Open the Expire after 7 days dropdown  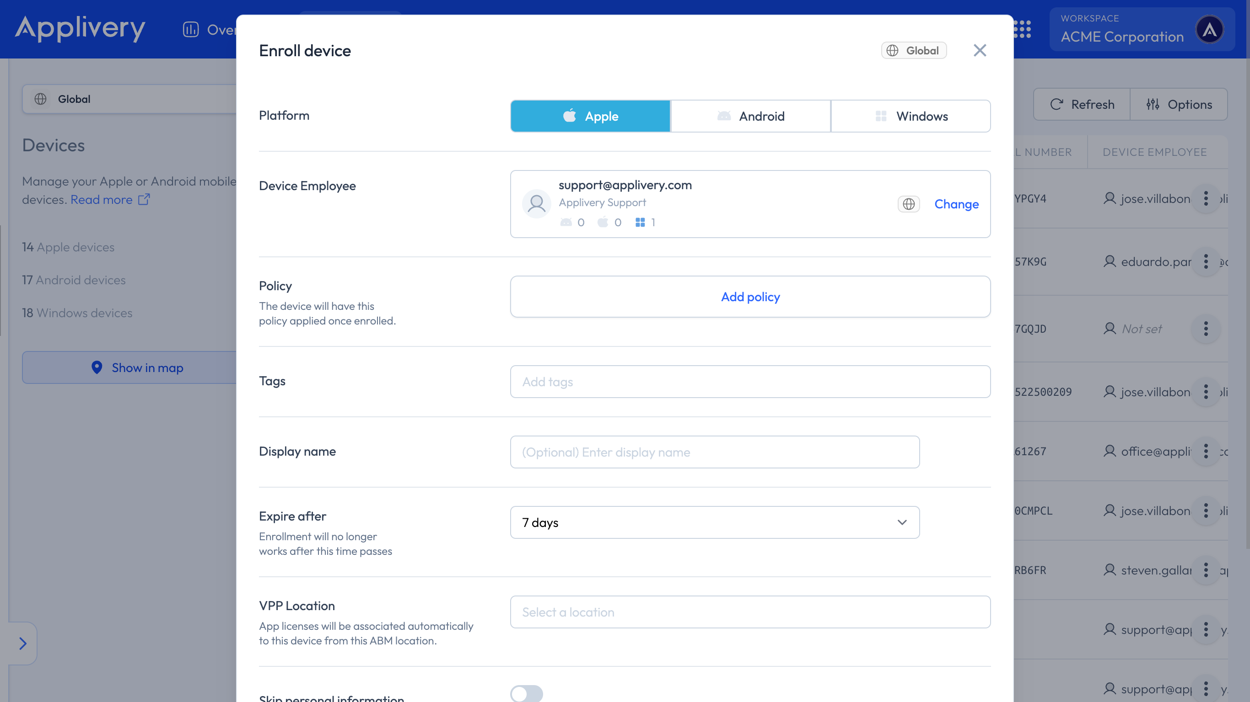click(x=714, y=523)
